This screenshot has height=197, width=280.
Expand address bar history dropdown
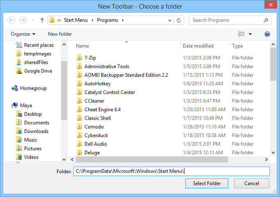coord(170,21)
